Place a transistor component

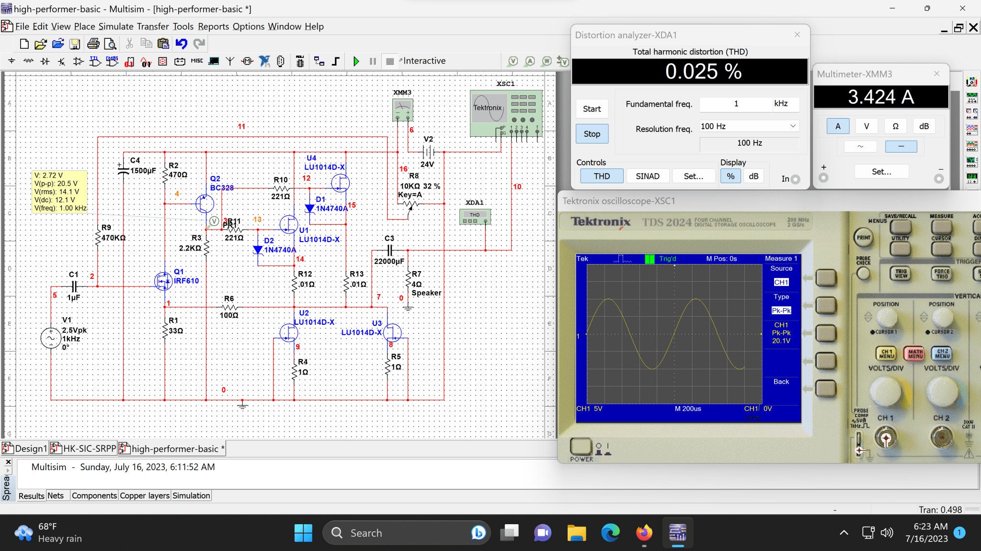pyautogui.click(x=61, y=61)
